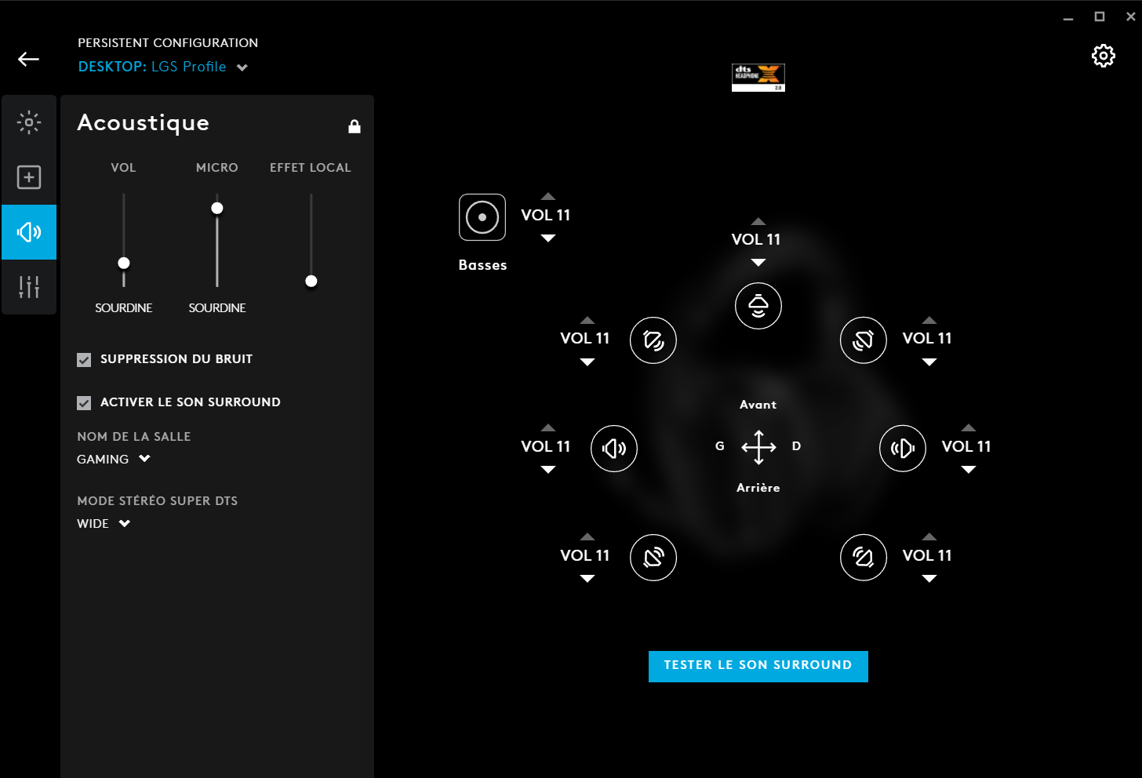Open the Mode stéréo super DTS WIDE dropdown
Viewport: 1142px width, 778px height.
[x=104, y=524]
